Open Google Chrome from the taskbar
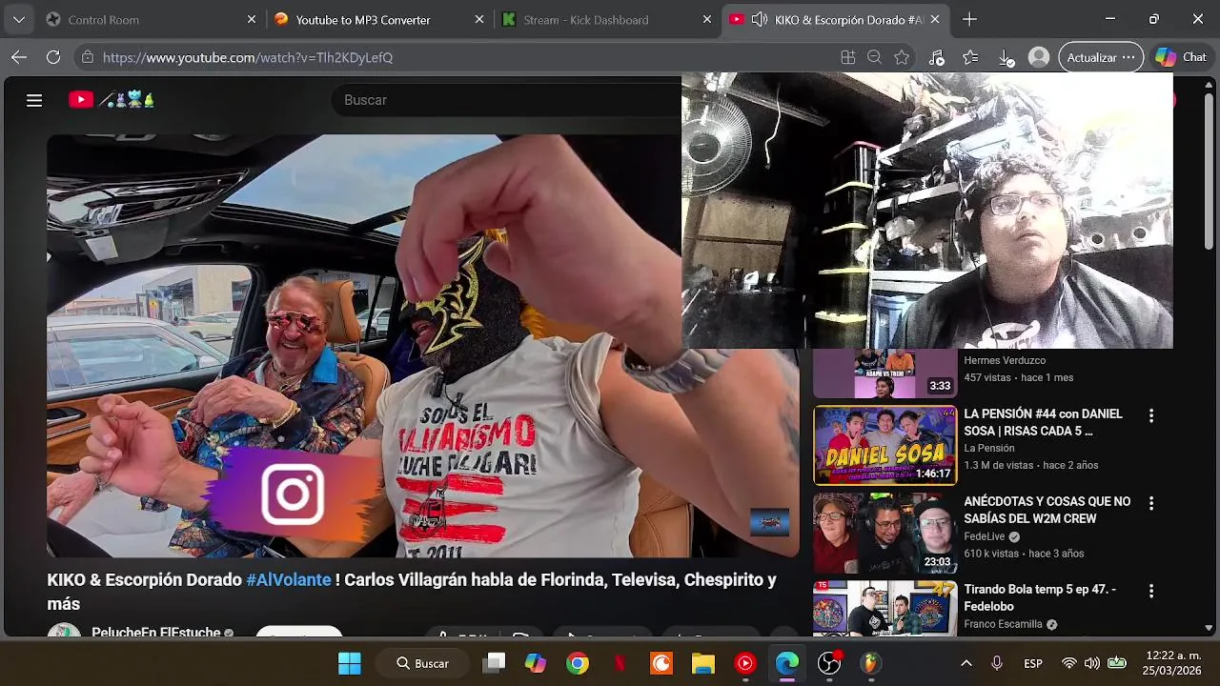Screen dimensions: 1220x686 tap(578, 663)
